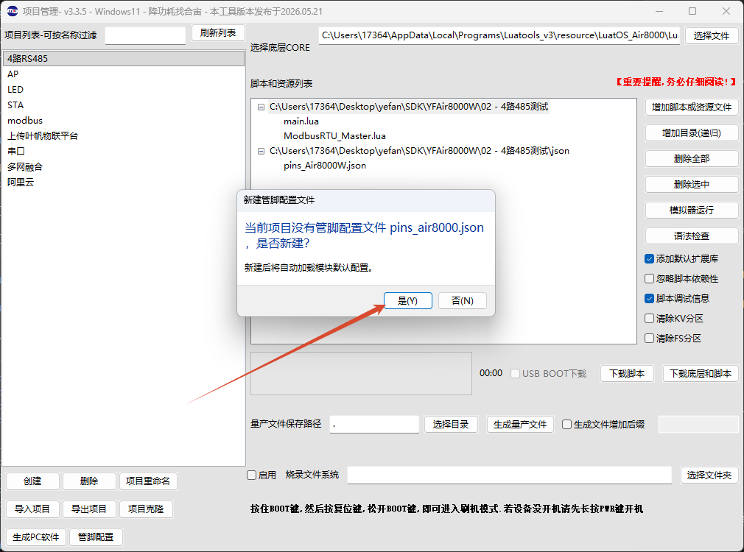744x552 pixels.
Task: Collapse the 4路485测试\json folder node
Action: [261, 151]
